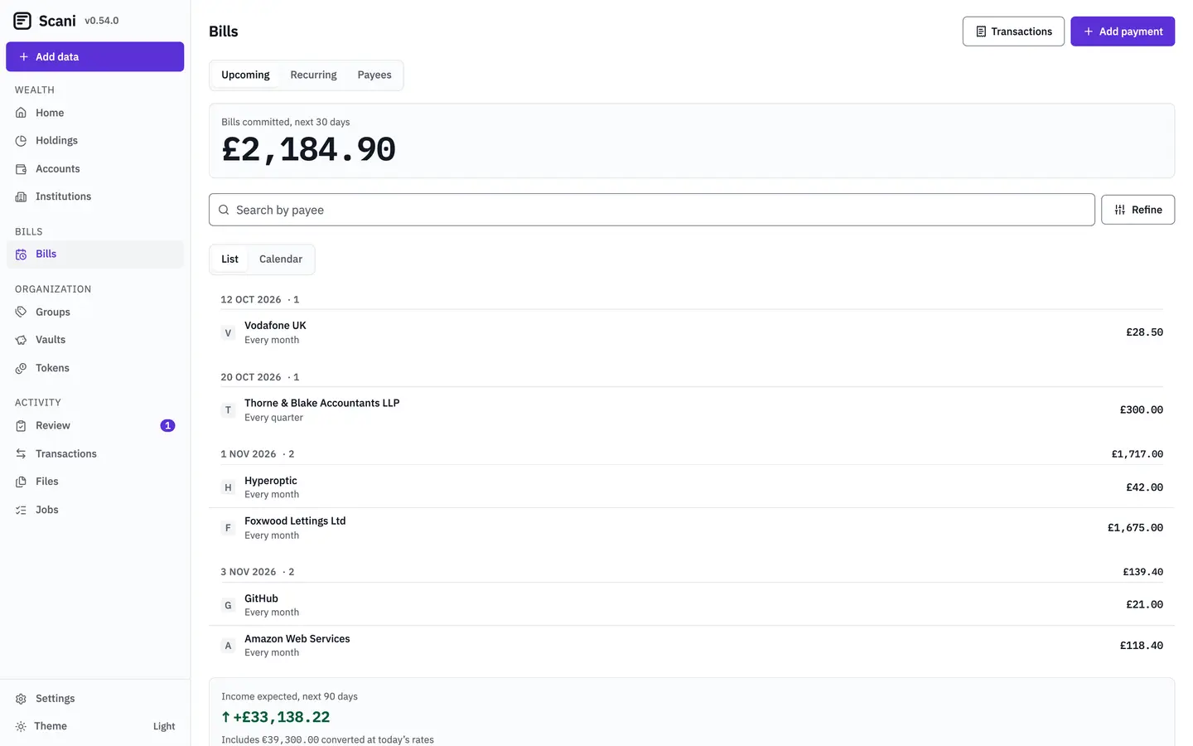Screen dimensions: 1193x746
Task: Select the Upcoming tab
Action: [245, 75]
